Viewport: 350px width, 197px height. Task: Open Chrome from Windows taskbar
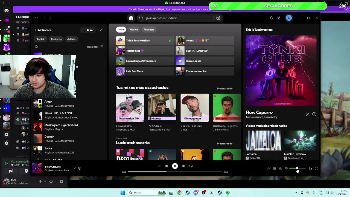click(179, 193)
